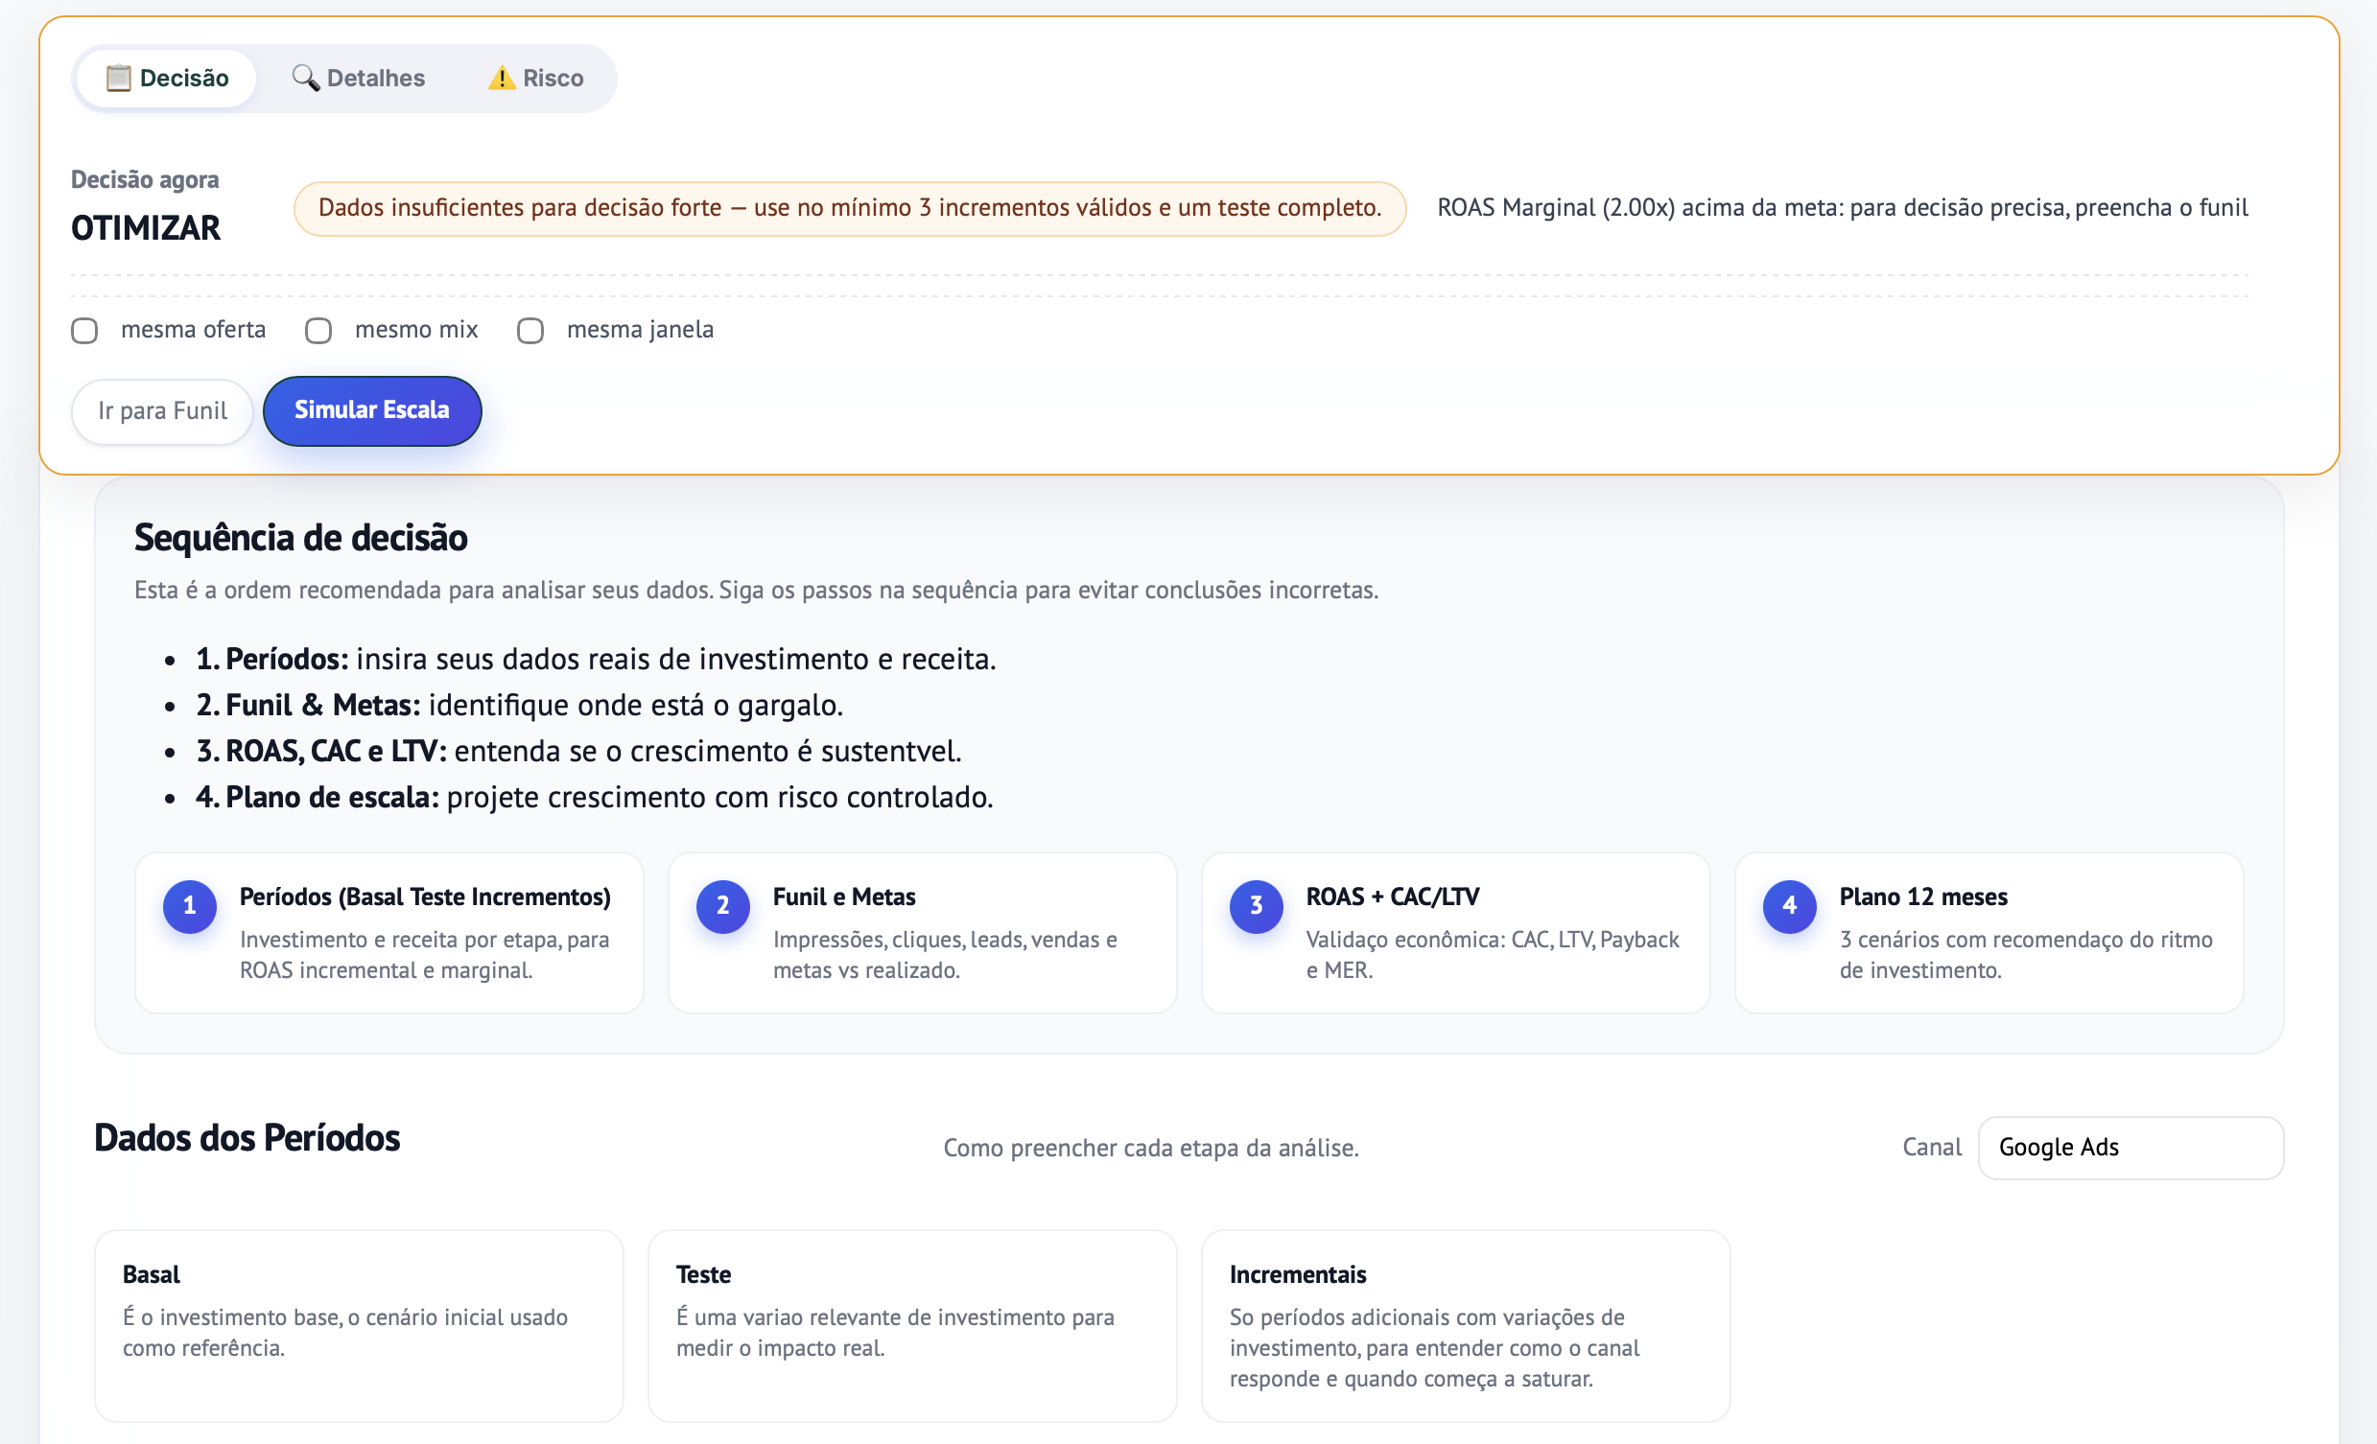Click the magnifier icon on Detalhes tab

pyautogui.click(x=305, y=78)
